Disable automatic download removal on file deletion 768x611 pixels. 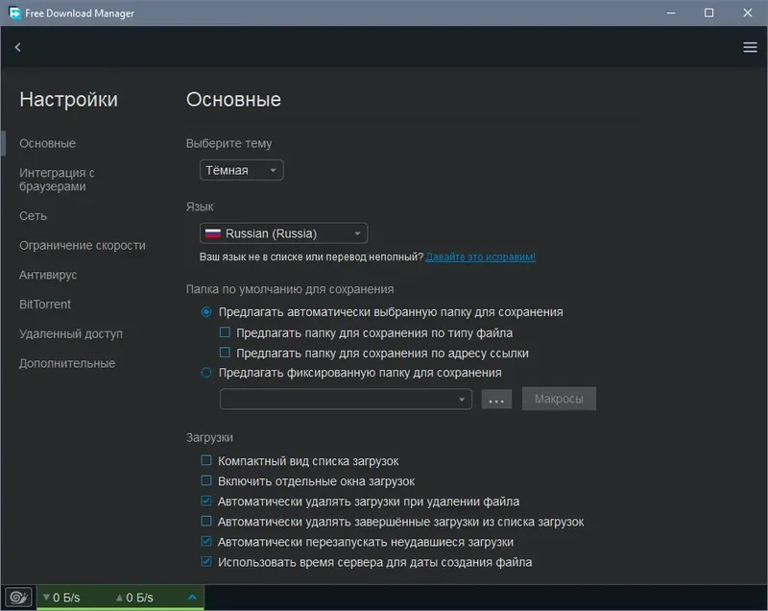tap(205, 501)
